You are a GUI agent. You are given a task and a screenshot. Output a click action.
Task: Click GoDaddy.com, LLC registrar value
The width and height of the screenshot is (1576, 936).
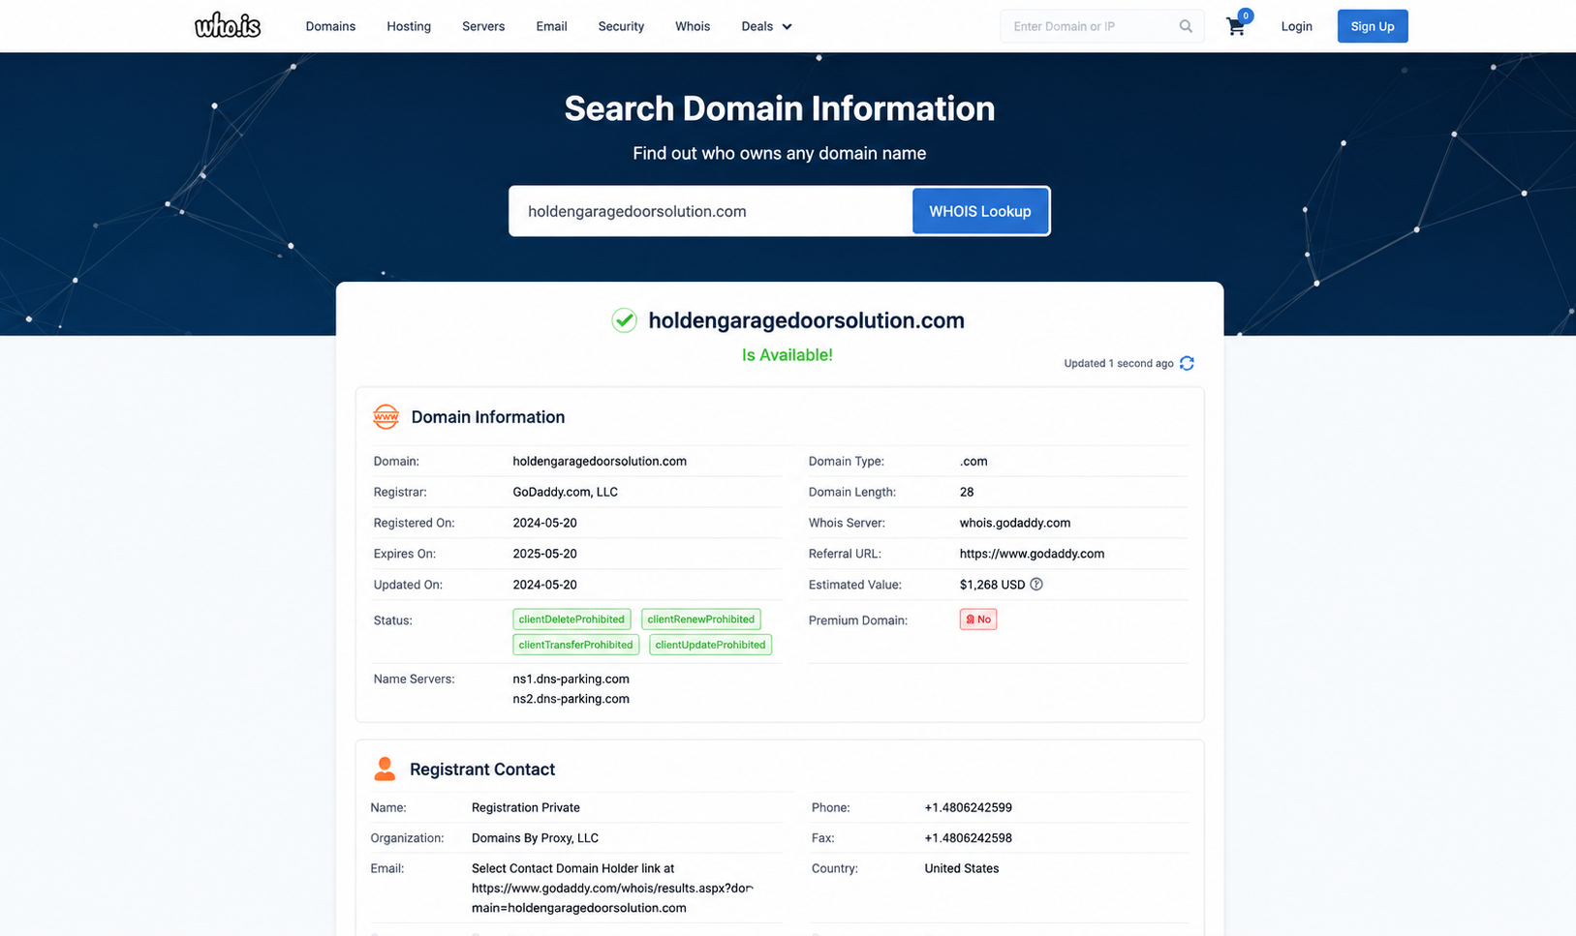[x=565, y=492]
